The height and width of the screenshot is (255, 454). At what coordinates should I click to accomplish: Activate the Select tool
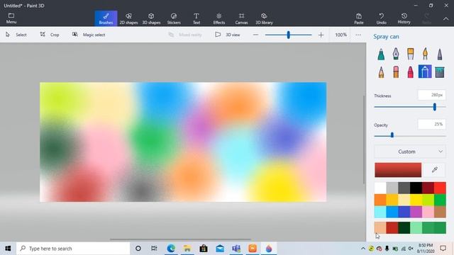(x=16, y=35)
